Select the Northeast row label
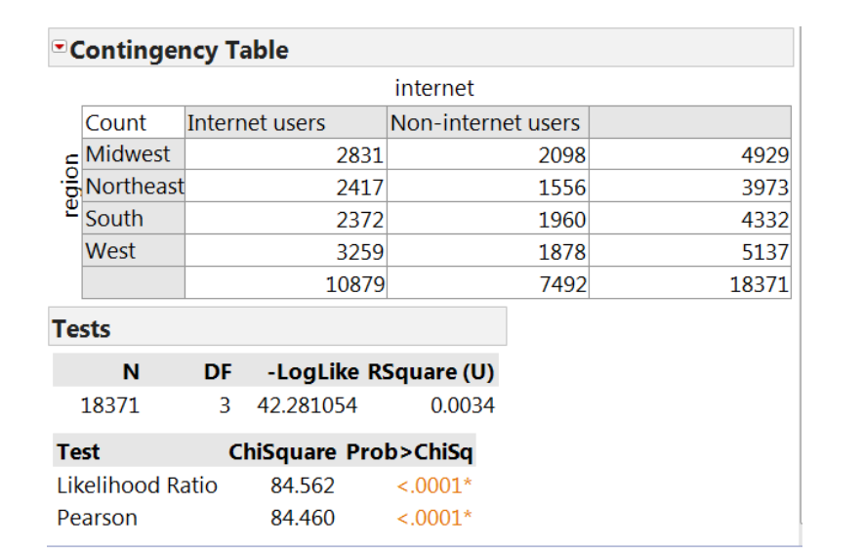Screen dimensions: 863x548 pos(133,187)
